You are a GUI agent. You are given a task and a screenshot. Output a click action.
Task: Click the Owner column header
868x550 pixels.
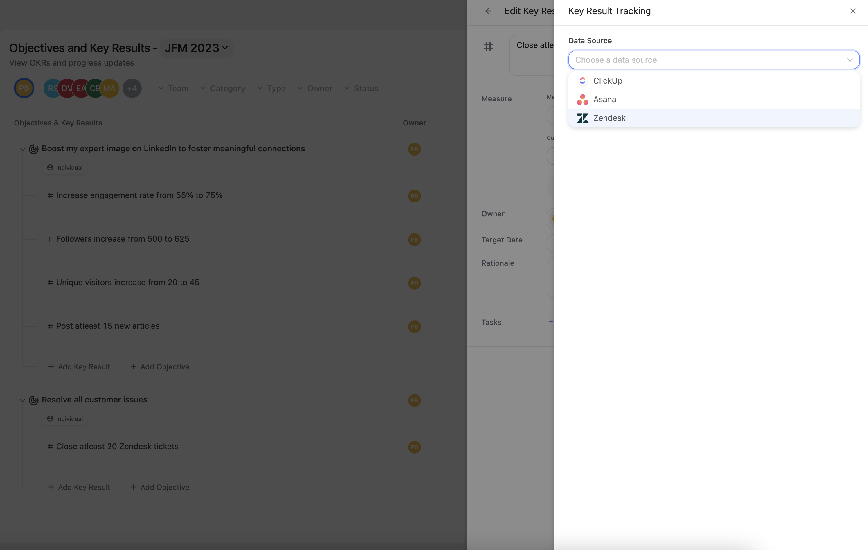click(x=415, y=123)
